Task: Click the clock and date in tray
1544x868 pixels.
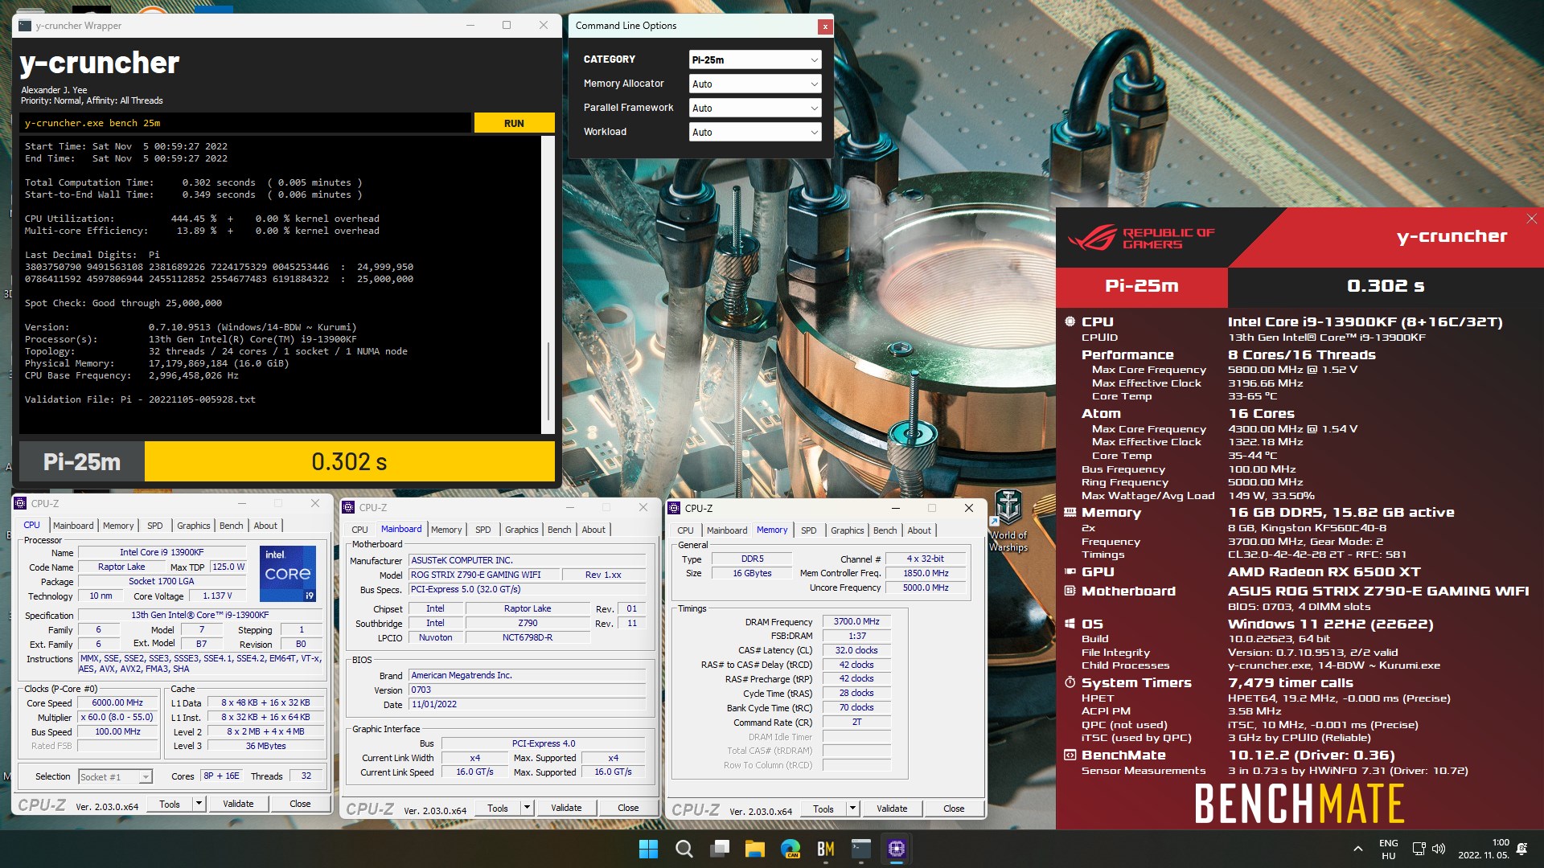Action: click(1484, 849)
